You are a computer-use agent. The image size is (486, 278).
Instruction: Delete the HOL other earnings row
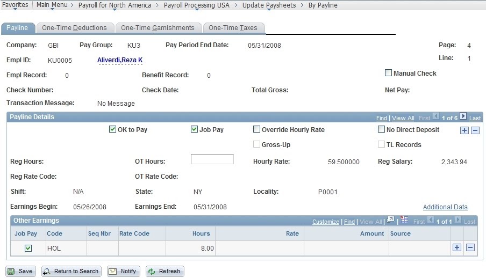click(470, 247)
